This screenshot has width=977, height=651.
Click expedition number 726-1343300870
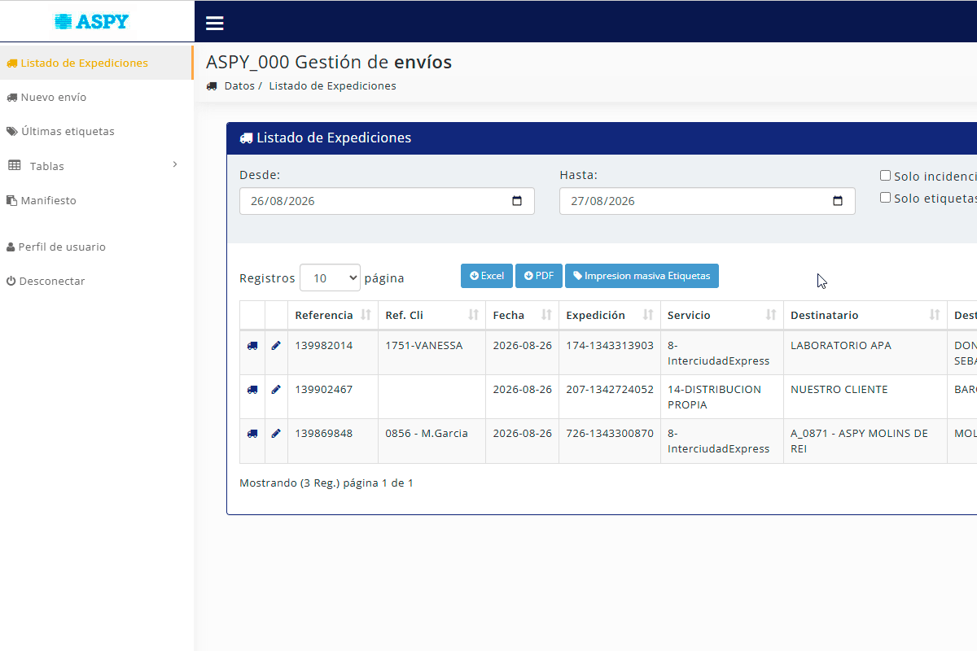(610, 433)
